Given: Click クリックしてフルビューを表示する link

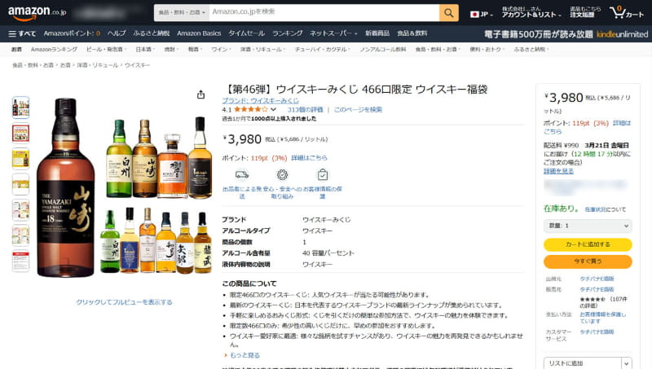Looking at the screenshot, I should click(124, 302).
